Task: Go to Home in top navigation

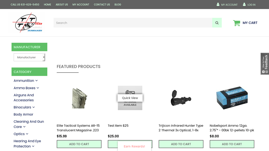Action: pyautogui.click(x=47, y=5)
